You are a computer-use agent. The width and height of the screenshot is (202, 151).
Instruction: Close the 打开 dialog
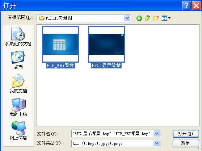click(196, 5)
